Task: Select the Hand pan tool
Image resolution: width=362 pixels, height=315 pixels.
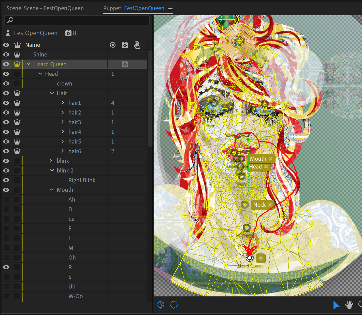Action: 349,305
